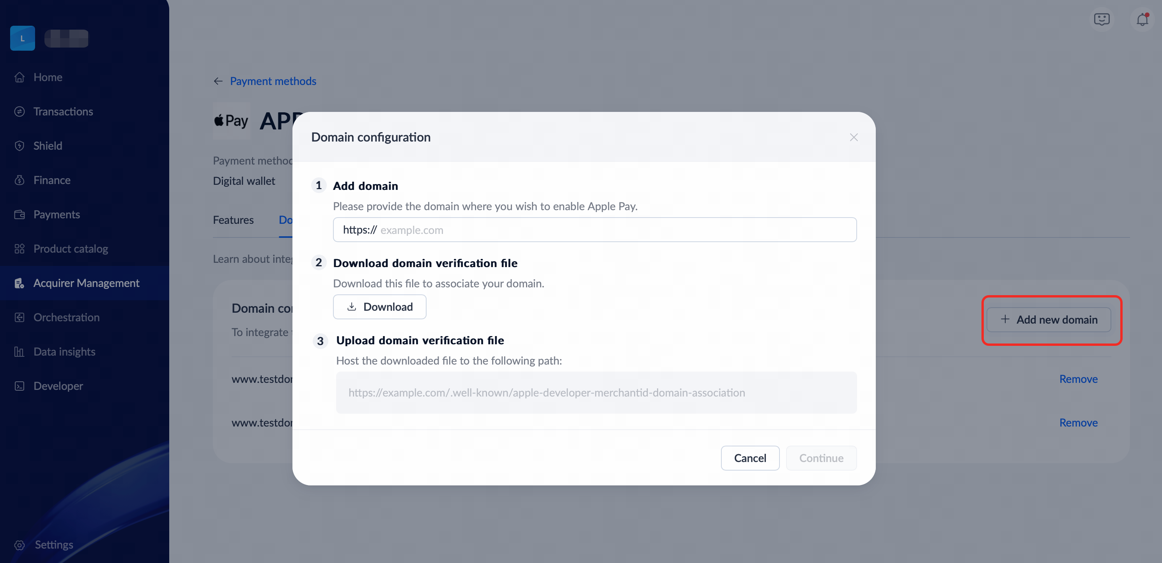Close the Domain configuration dialog

854,137
